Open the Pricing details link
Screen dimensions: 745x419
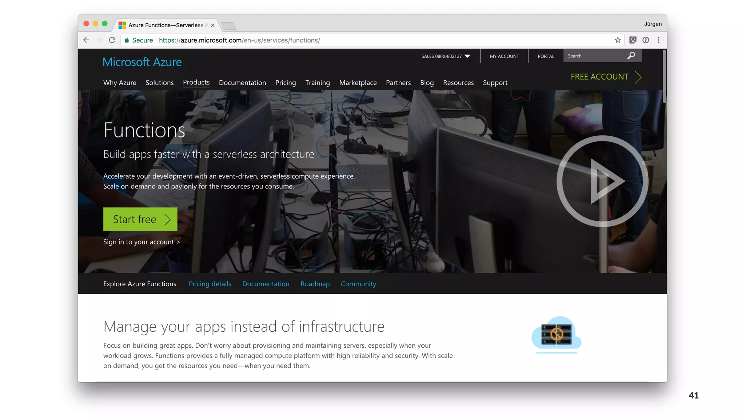[210, 284]
